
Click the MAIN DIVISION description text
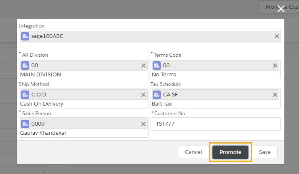(41, 74)
